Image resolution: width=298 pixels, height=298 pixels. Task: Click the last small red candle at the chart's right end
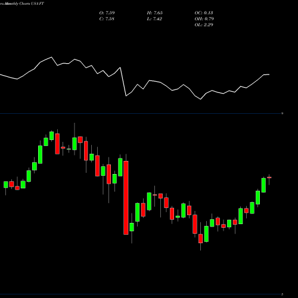pos(269,178)
